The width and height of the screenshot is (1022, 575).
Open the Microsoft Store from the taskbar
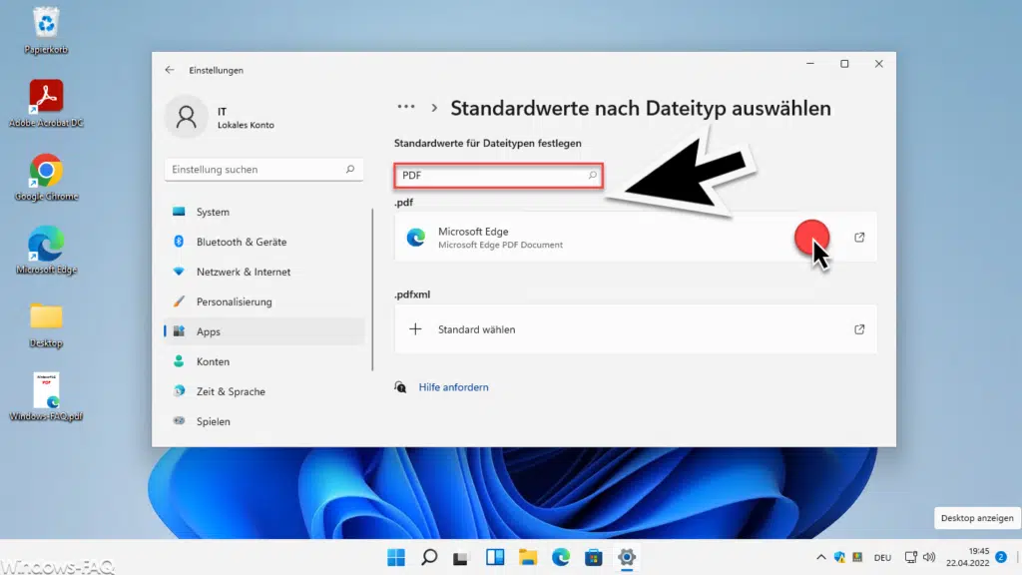(x=594, y=557)
